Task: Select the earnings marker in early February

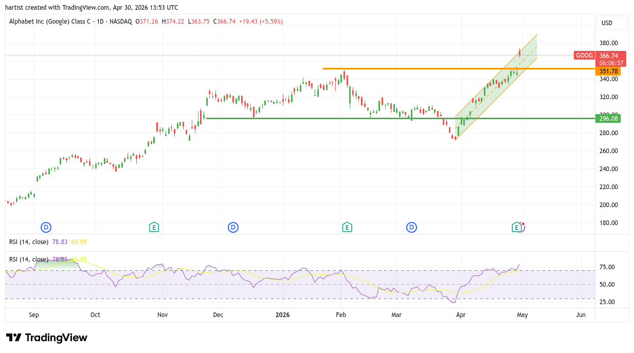Action: 347,227
